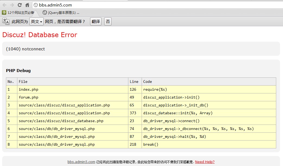Click the translate bar language icon
283x166 pixels.
[x=6, y=21]
